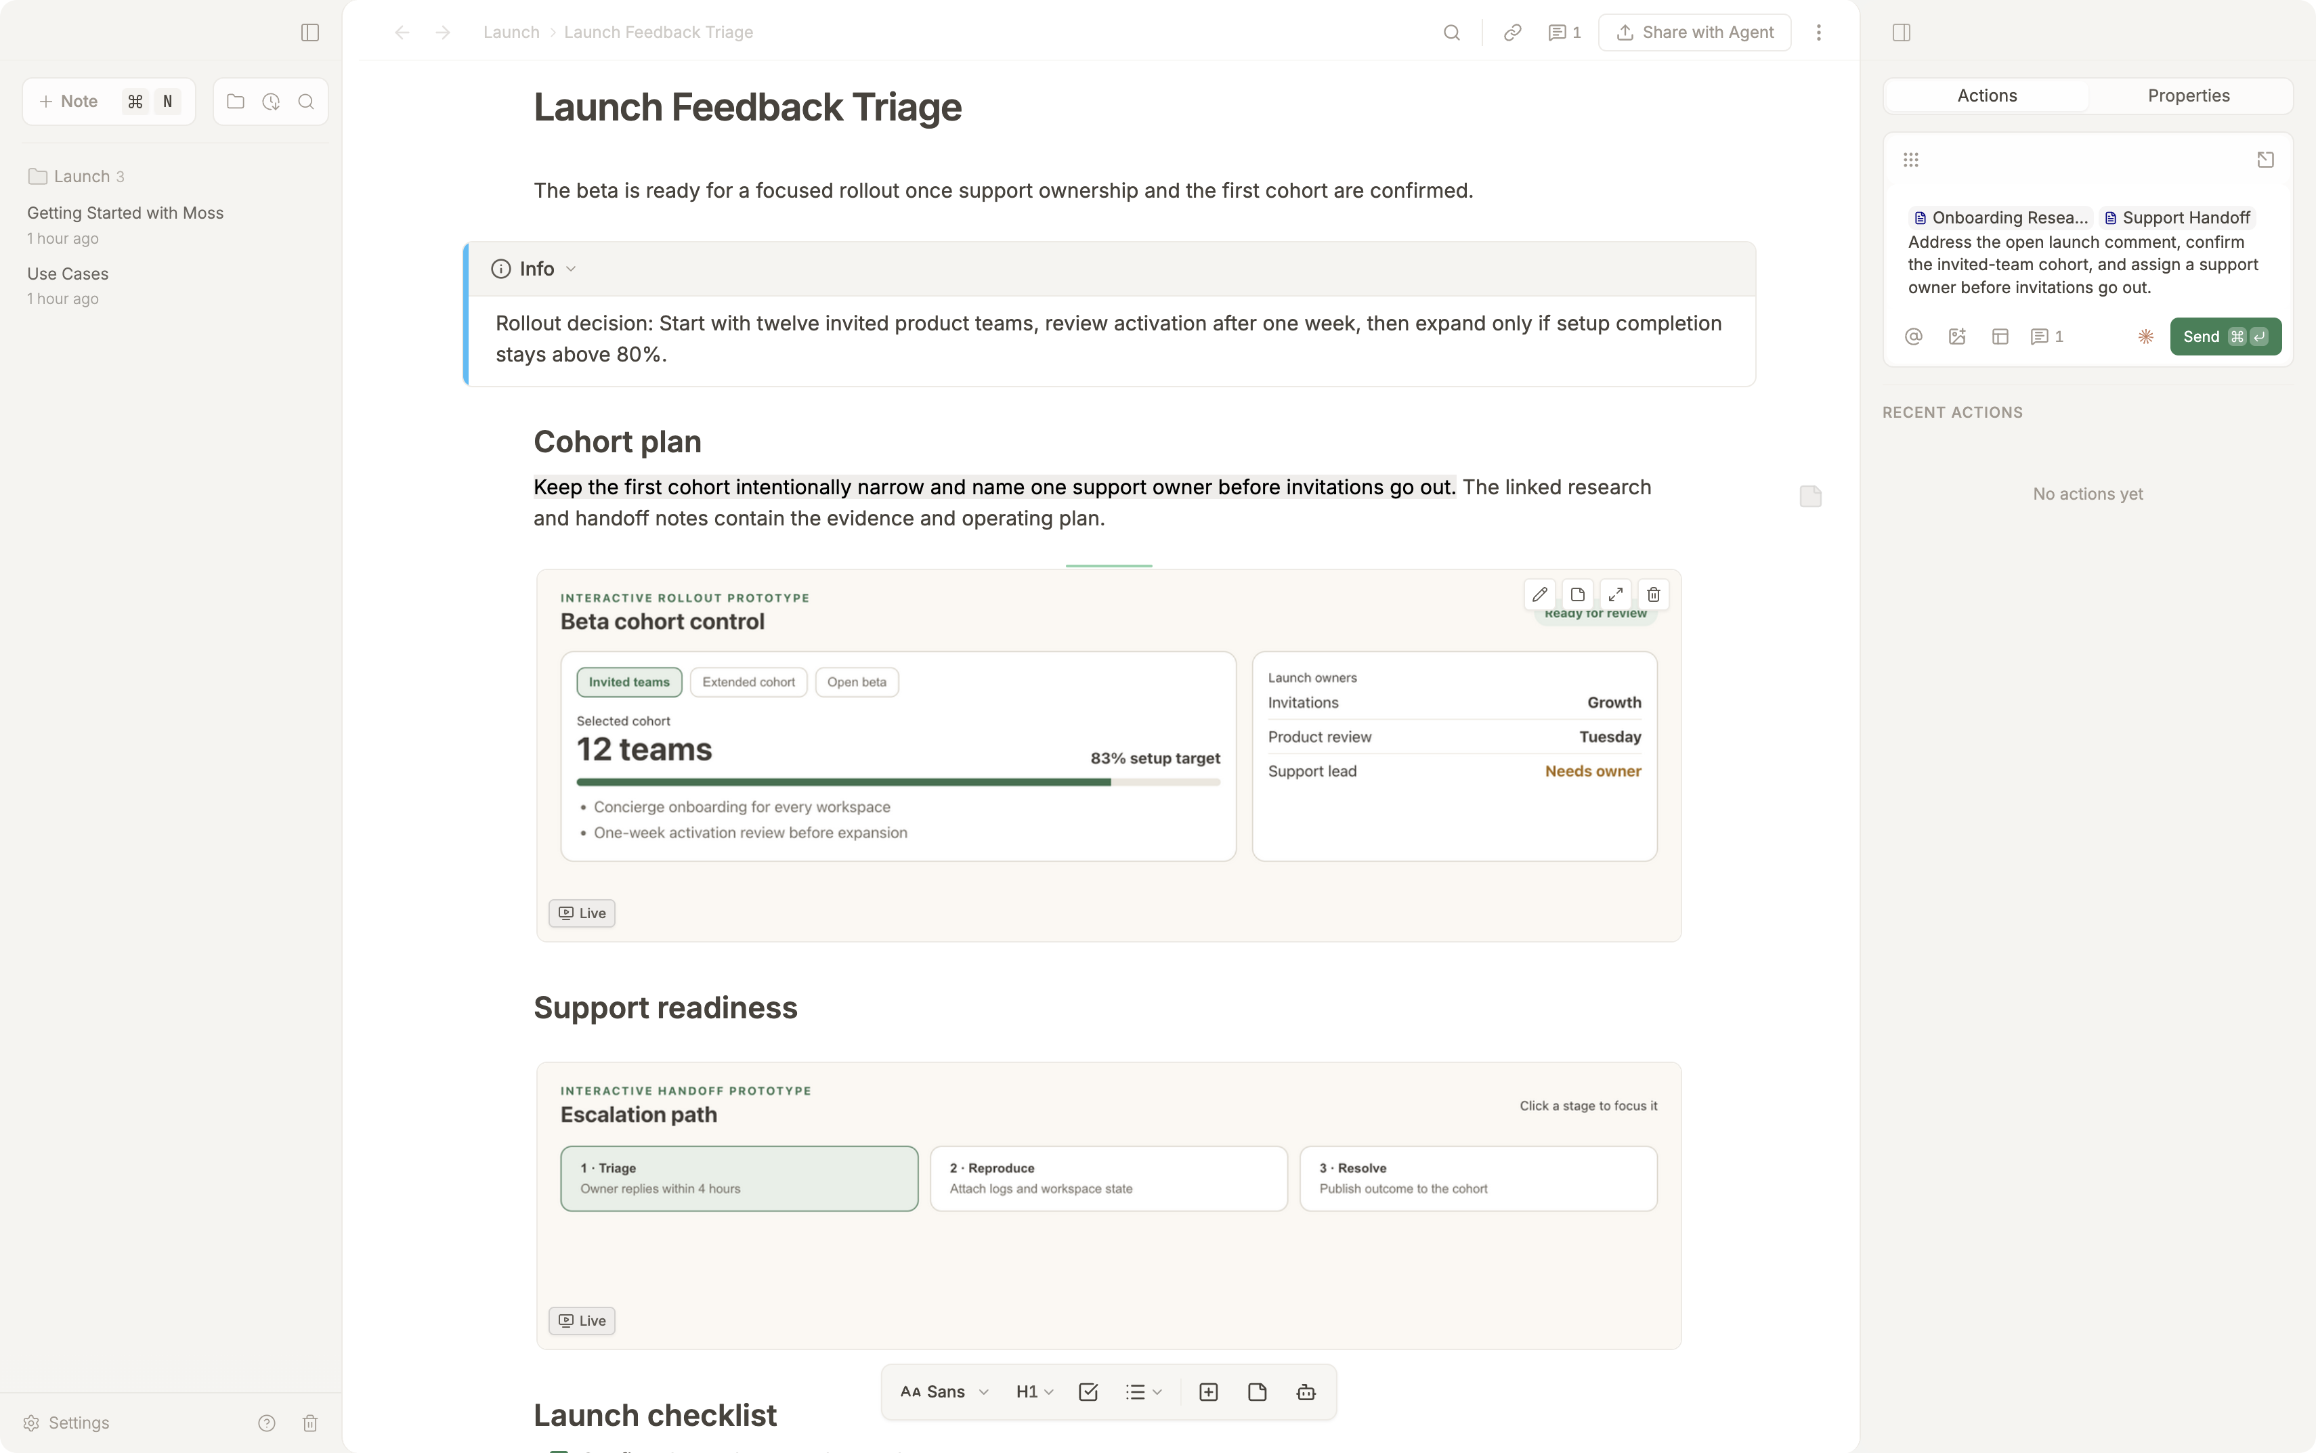The height and width of the screenshot is (1453, 2316).
Task: Open the page note icon beside Cohort plan
Action: click(x=1811, y=496)
